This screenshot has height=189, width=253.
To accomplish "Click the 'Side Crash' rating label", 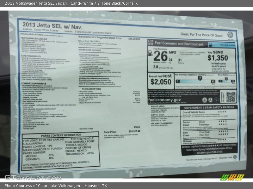I will [186, 134].
